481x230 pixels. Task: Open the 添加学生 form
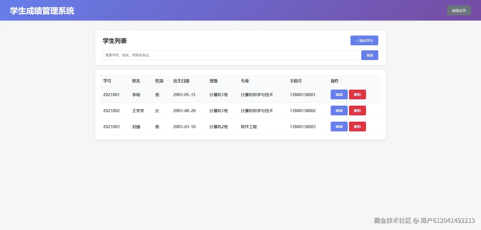pyautogui.click(x=364, y=41)
